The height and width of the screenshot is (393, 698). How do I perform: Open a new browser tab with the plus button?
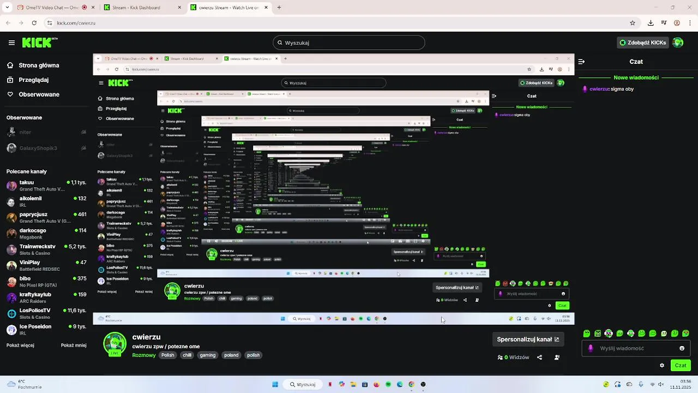(x=279, y=8)
